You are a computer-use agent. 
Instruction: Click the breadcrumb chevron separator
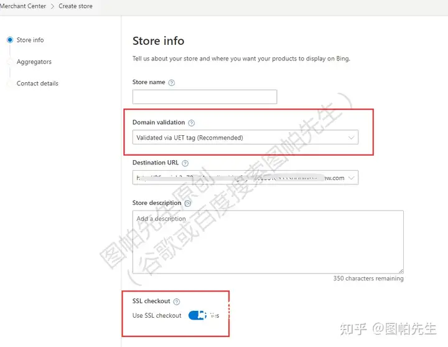(x=52, y=6)
